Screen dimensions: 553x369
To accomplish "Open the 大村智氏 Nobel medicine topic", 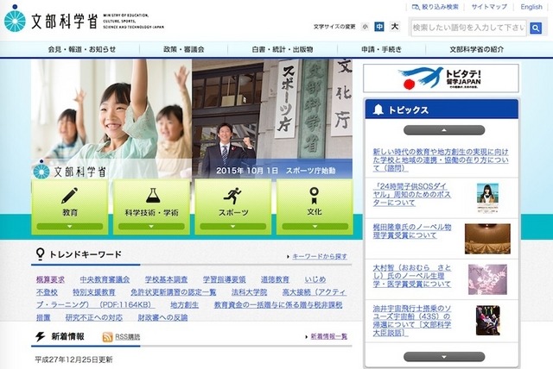I will point(412,276).
